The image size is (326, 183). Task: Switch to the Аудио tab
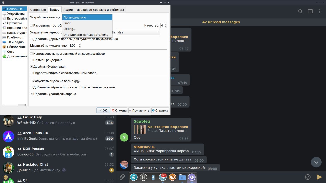[68, 10]
